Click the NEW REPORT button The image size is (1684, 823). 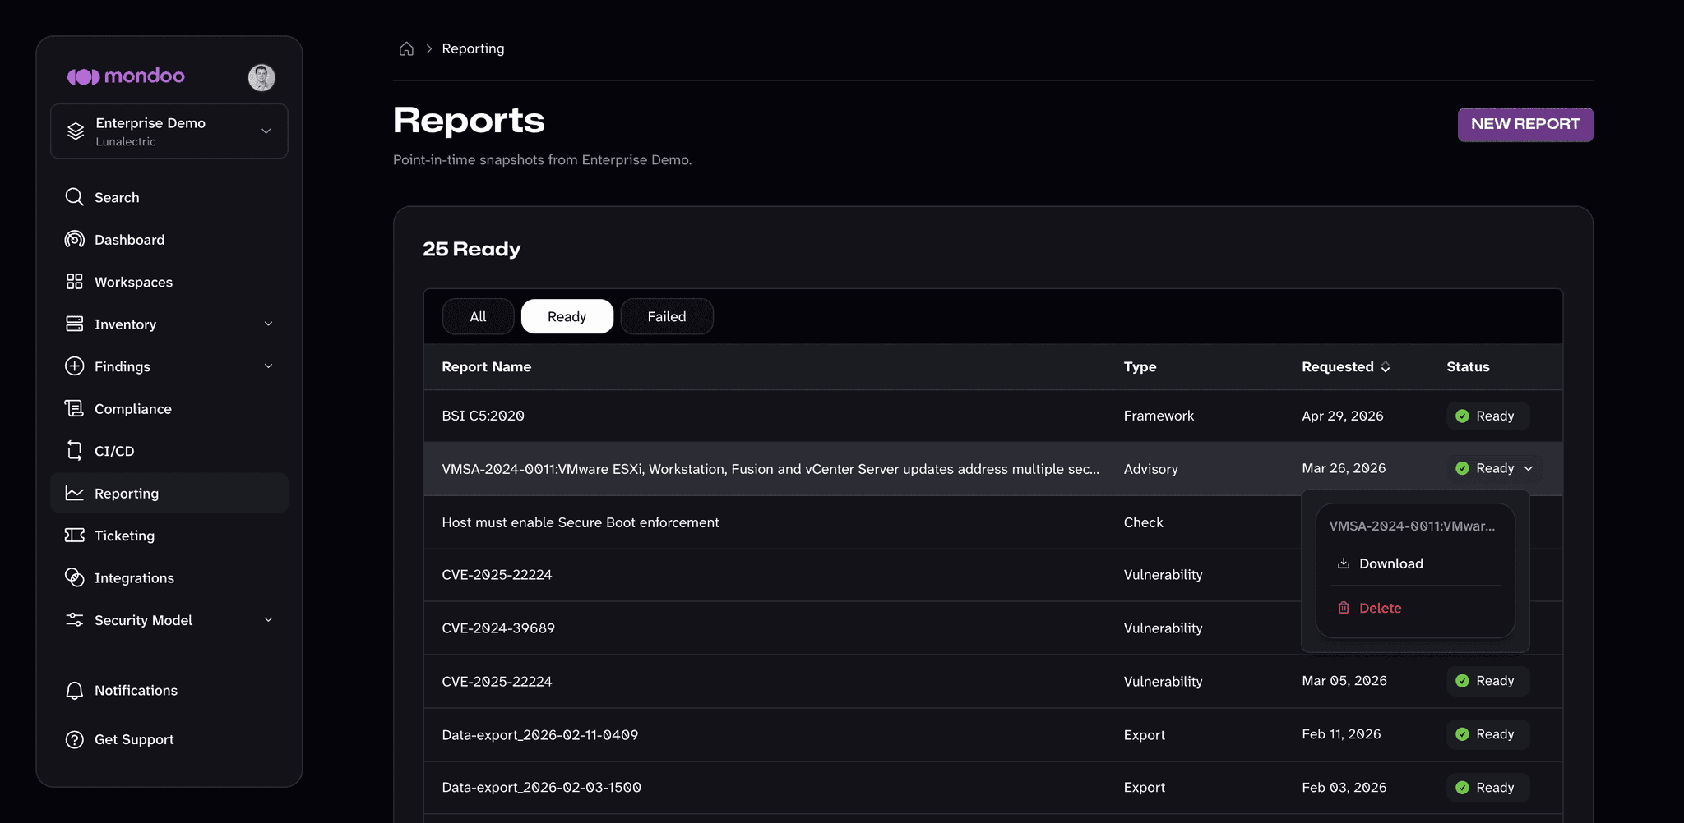[x=1525, y=124]
